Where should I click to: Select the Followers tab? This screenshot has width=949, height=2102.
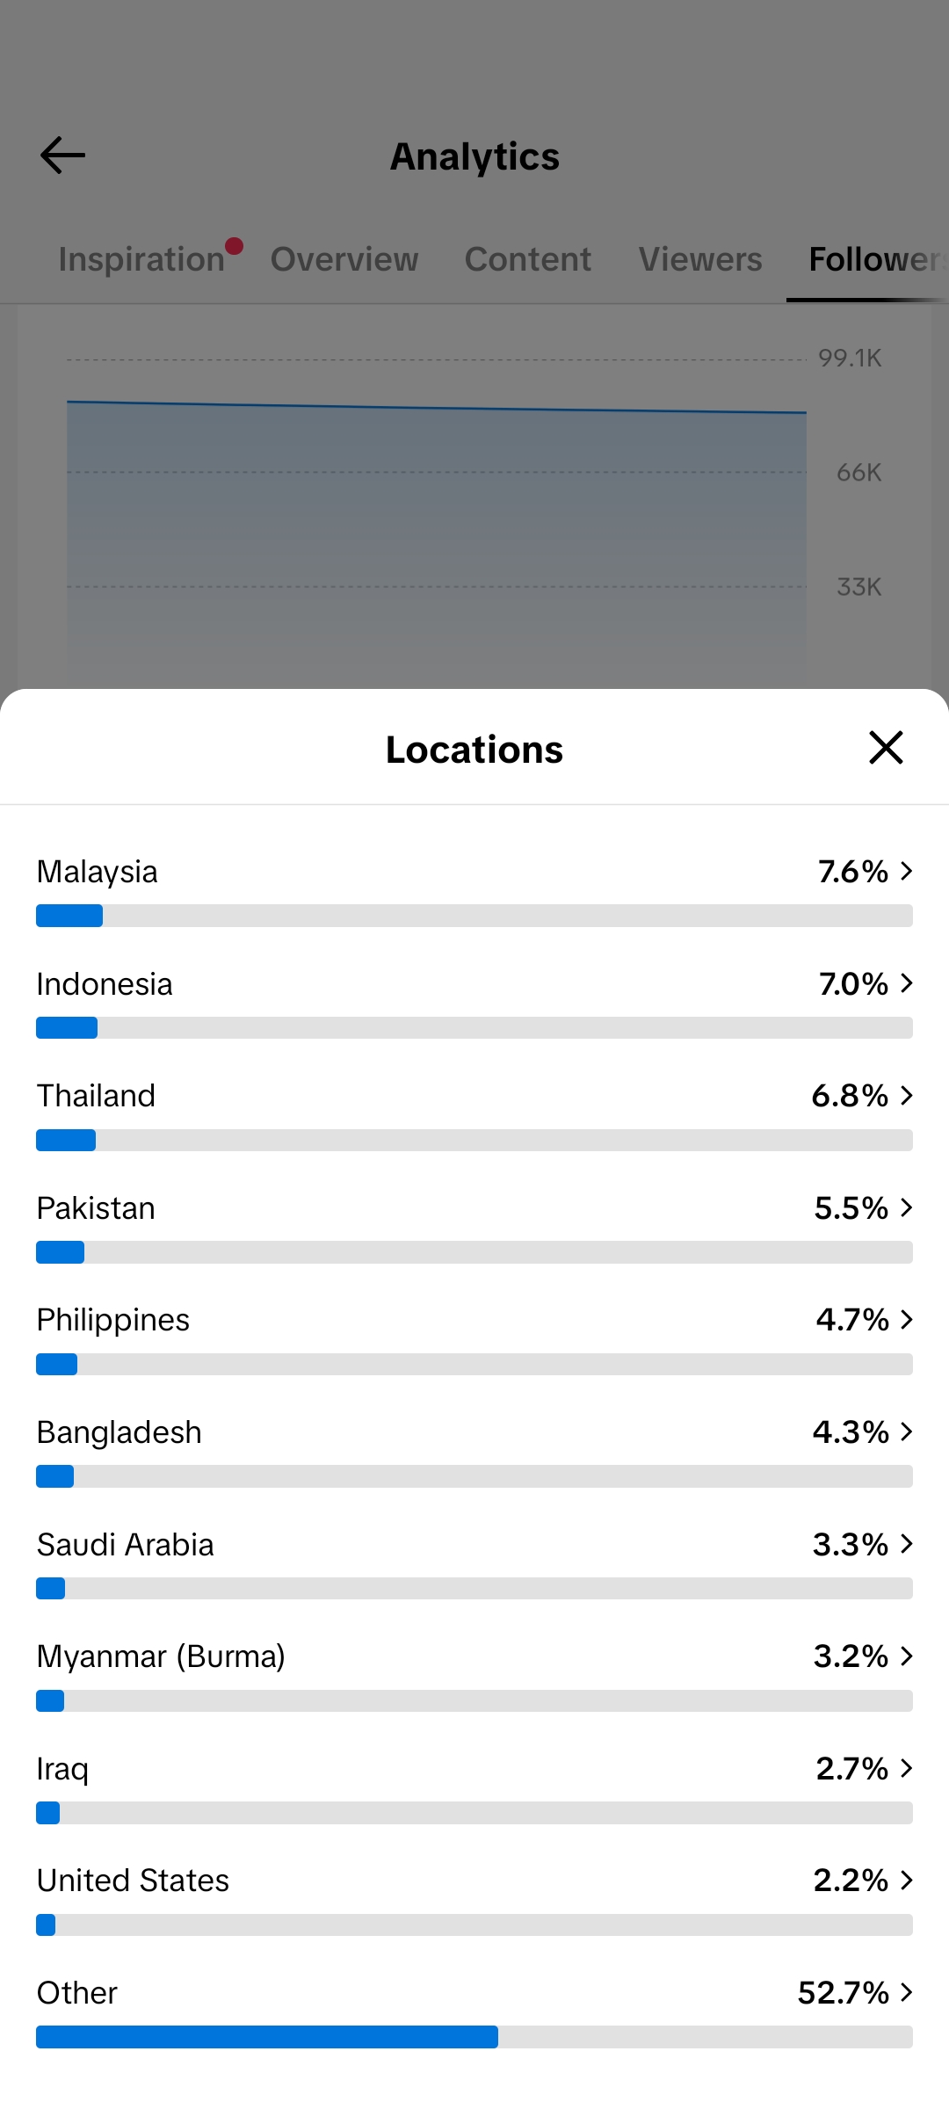coord(877,259)
